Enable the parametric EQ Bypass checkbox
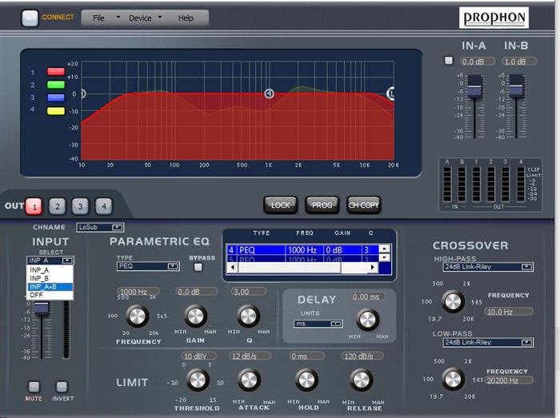 [198, 267]
